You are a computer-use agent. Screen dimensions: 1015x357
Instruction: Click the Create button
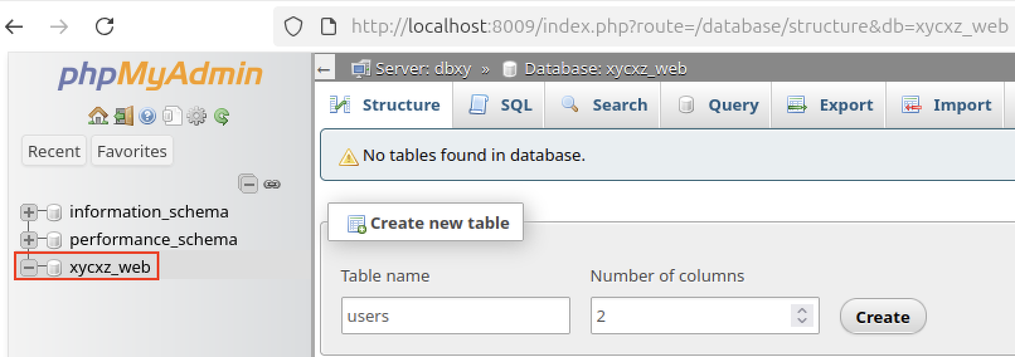[883, 317]
